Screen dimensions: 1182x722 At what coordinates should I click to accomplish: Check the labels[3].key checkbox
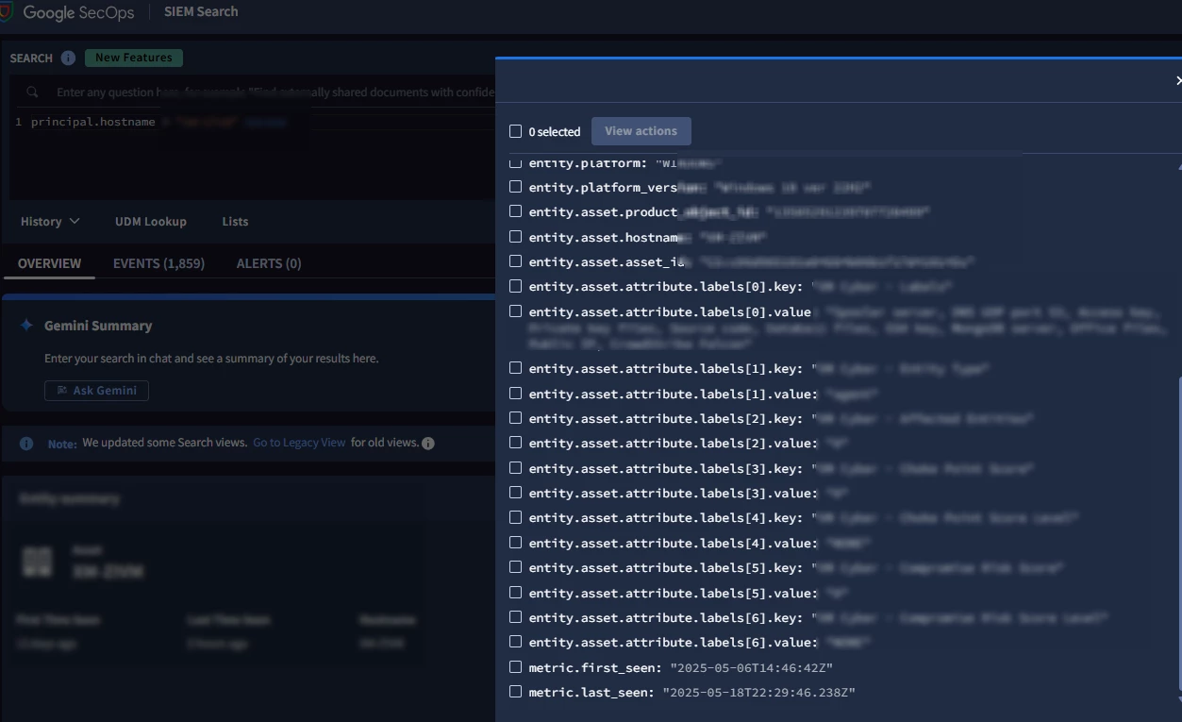pos(515,468)
